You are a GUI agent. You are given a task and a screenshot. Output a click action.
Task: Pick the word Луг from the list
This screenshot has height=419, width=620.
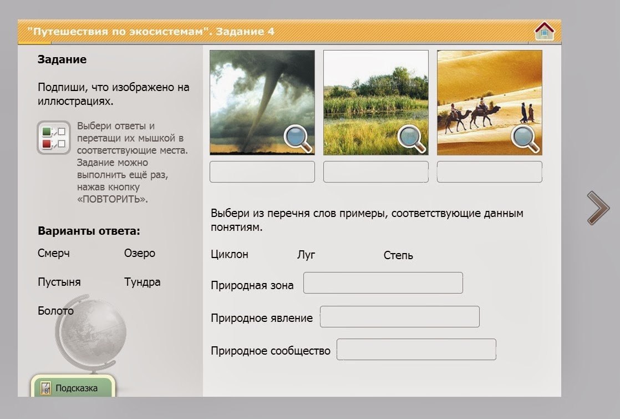306,255
